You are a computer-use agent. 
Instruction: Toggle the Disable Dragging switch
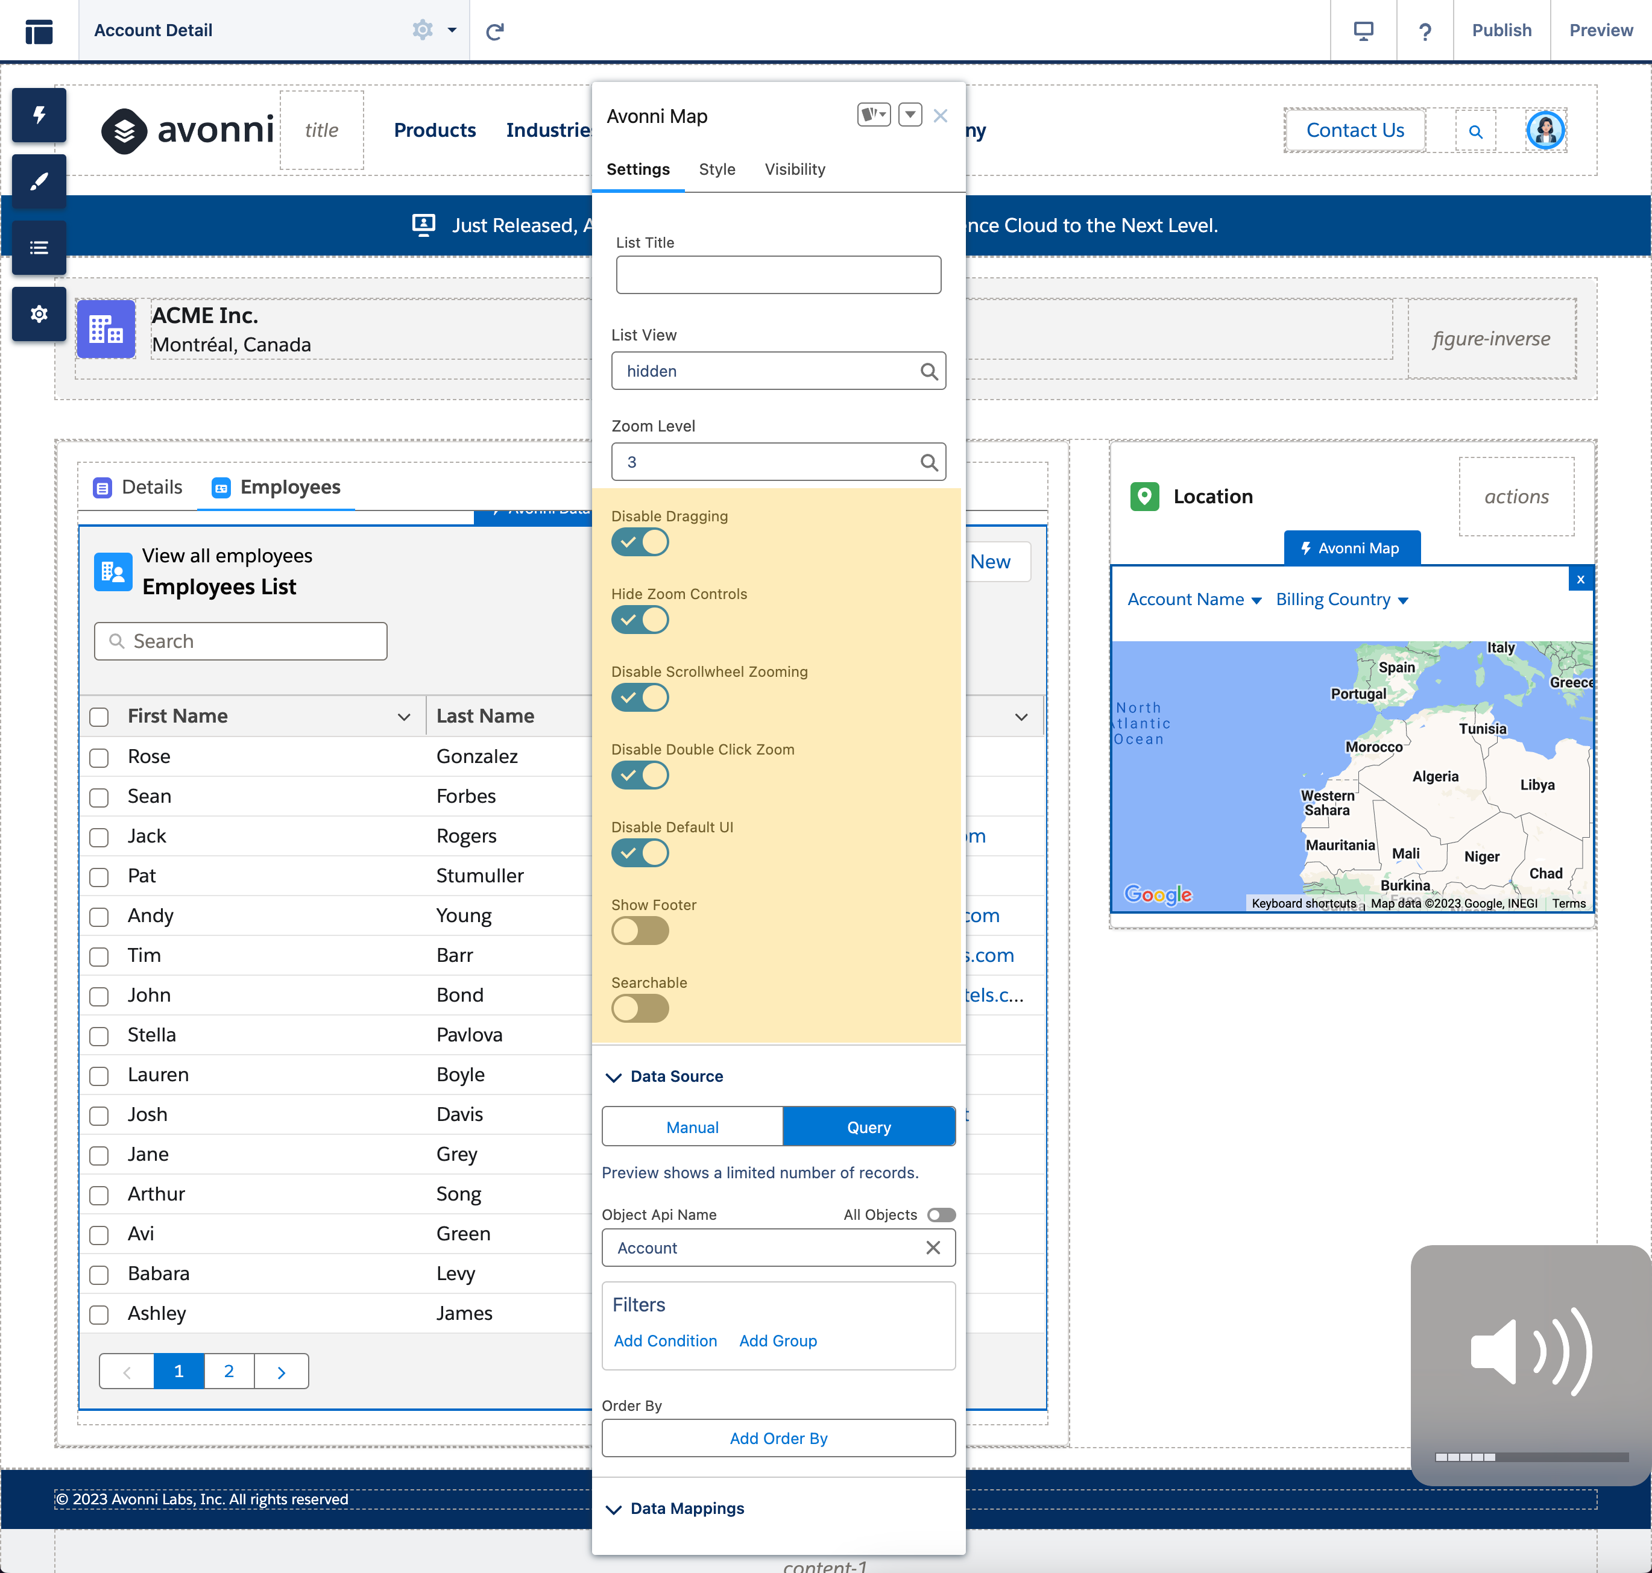639,542
